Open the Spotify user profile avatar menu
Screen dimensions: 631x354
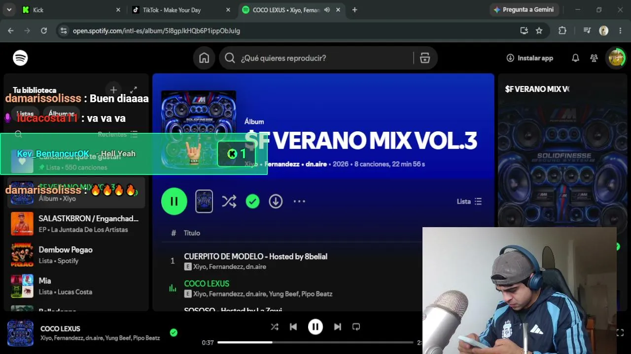click(616, 58)
